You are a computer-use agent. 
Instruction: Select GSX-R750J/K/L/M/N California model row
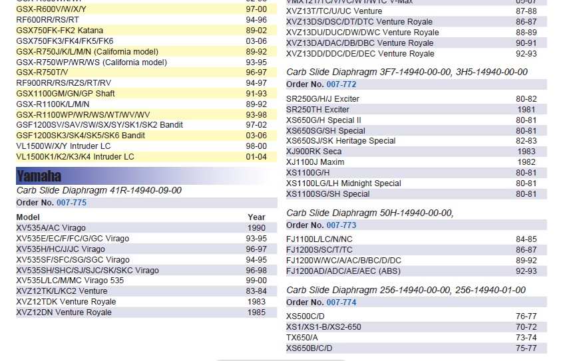click(146, 51)
